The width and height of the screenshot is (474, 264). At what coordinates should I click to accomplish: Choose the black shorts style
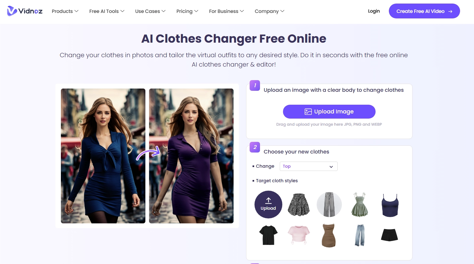(x=389, y=235)
